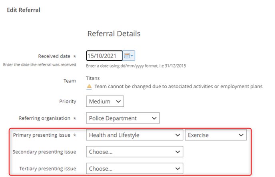Click the Edit Referral heading
The width and height of the screenshot is (275, 177).
point(24,10)
